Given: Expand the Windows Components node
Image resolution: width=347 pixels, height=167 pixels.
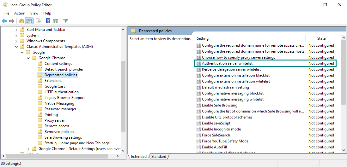Looking at the screenshot, I should click(16, 41).
